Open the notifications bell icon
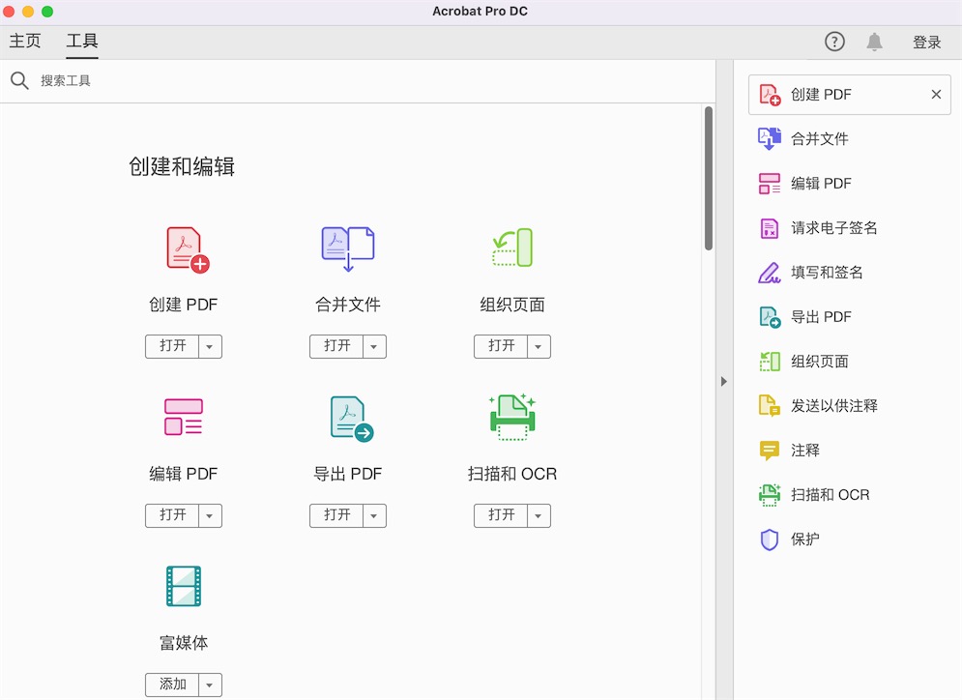The image size is (962, 700). [x=874, y=42]
